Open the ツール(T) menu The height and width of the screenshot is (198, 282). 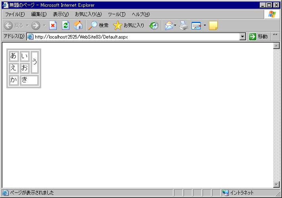[117, 14]
